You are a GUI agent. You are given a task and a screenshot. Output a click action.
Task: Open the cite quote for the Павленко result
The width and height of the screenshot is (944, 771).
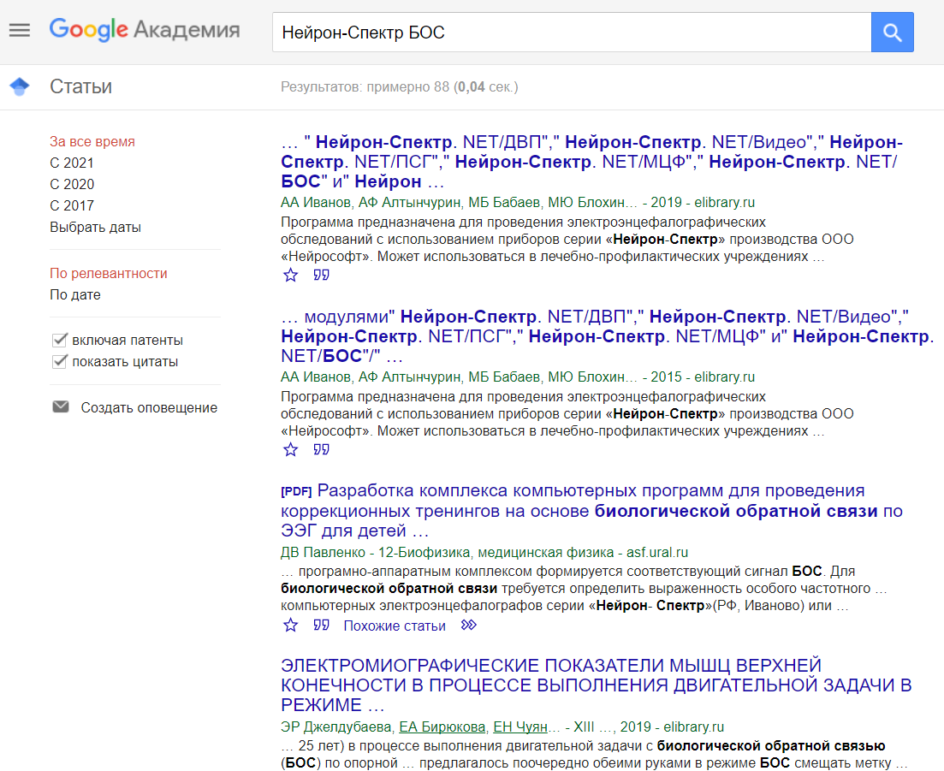(322, 626)
